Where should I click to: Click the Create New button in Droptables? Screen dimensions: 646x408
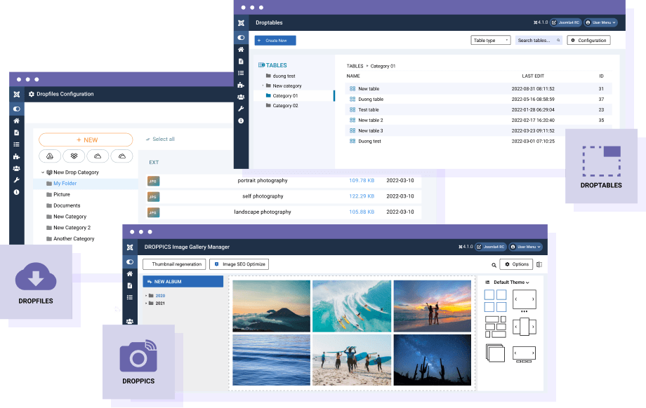tap(275, 40)
